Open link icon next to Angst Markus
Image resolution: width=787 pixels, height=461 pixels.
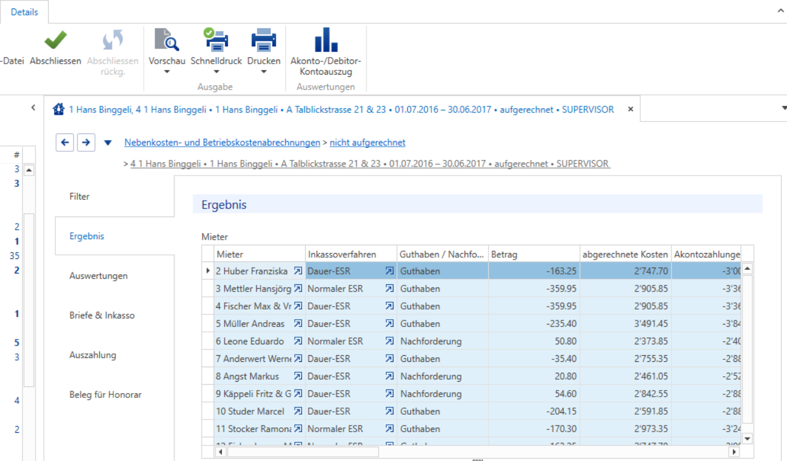point(298,376)
